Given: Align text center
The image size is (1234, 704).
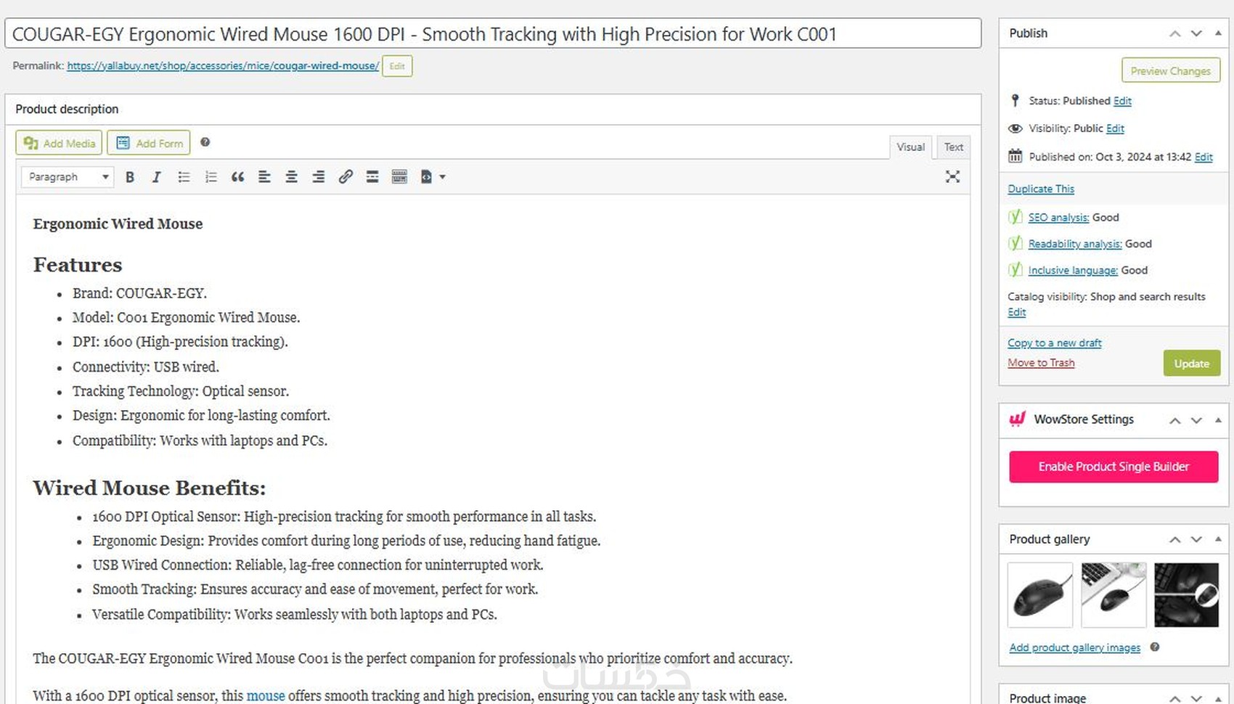Looking at the screenshot, I should point(291,177).
